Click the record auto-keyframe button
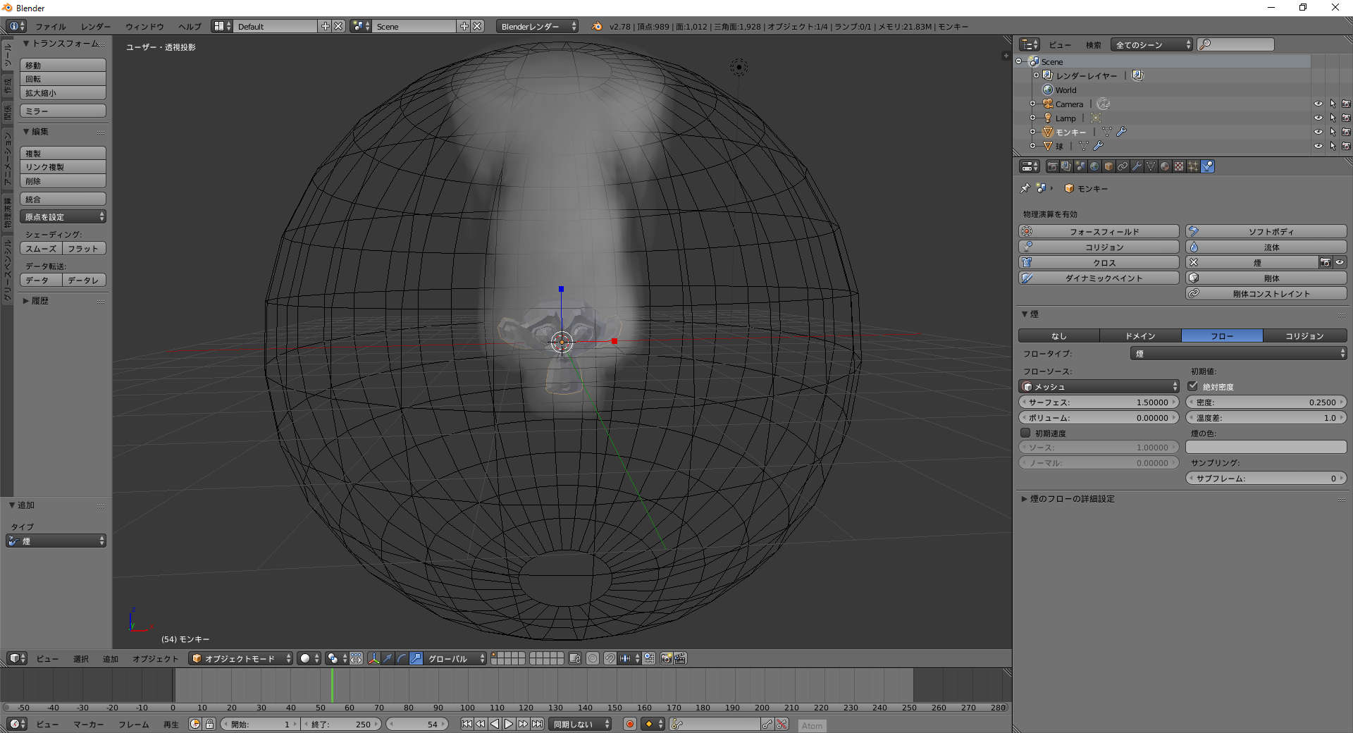The width and height of the screenshot is (1353, 733). (x=630, y=724)
